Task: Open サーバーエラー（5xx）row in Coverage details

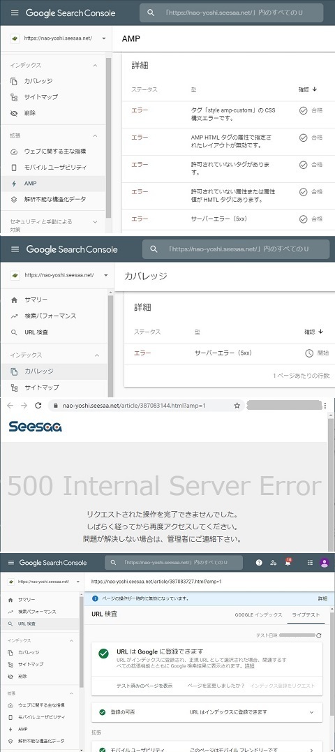Action: pyautogui.click(x=230, y=353)
